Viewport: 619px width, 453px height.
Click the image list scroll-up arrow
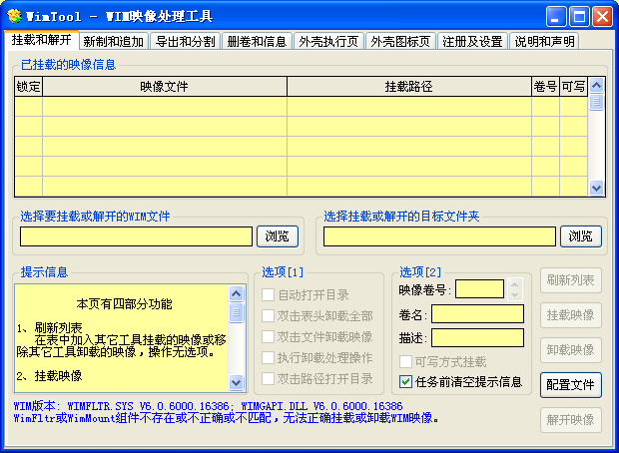596,85
